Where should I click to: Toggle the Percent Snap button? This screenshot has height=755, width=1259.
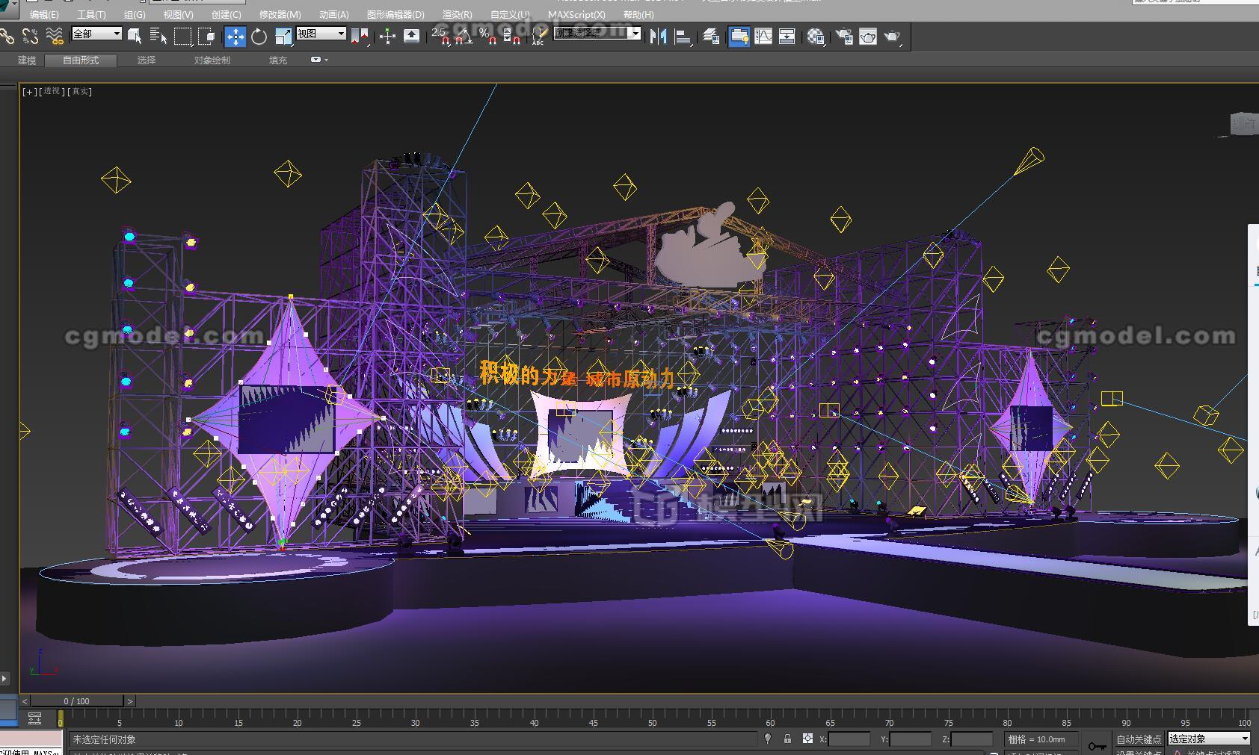point(487,36)
